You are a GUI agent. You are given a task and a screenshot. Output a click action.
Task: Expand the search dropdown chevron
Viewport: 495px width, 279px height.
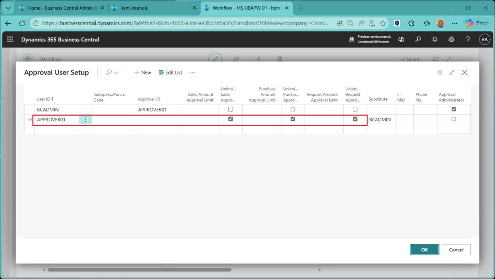(116, 73)
